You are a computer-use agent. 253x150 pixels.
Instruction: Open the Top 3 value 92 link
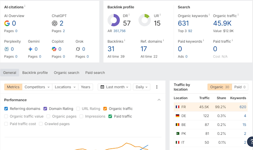tap(190, 31)
